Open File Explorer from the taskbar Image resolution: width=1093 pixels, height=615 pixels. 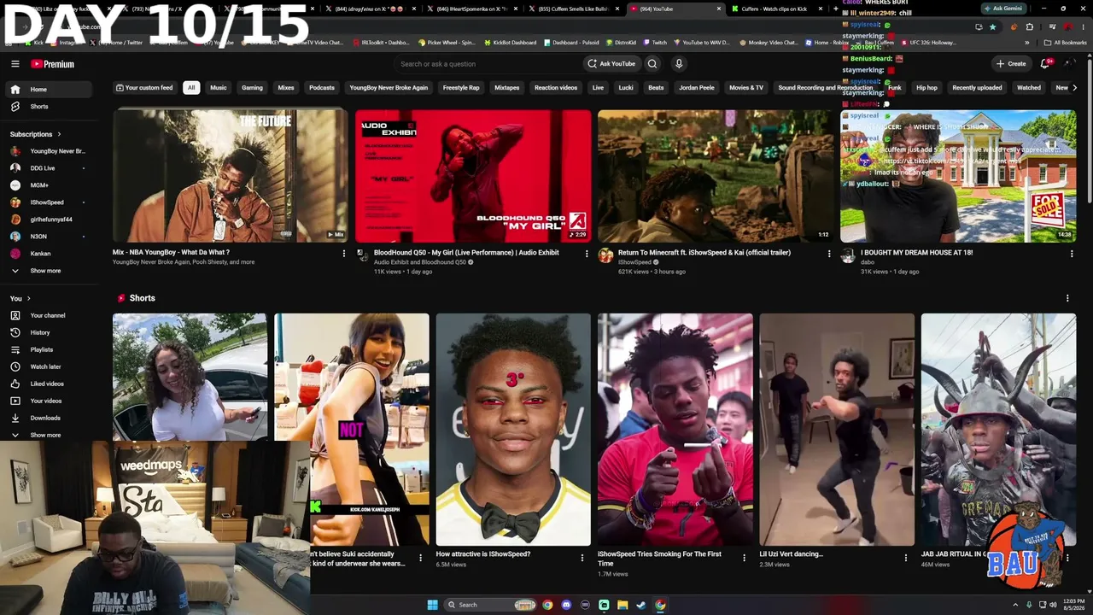(x=622, y=605)
